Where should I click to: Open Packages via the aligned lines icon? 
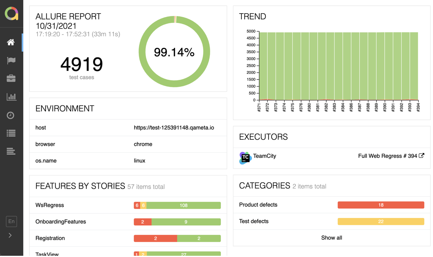click(x=11, y=151)
